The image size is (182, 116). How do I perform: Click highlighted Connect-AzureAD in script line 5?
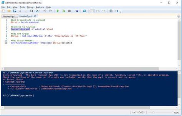20,29
